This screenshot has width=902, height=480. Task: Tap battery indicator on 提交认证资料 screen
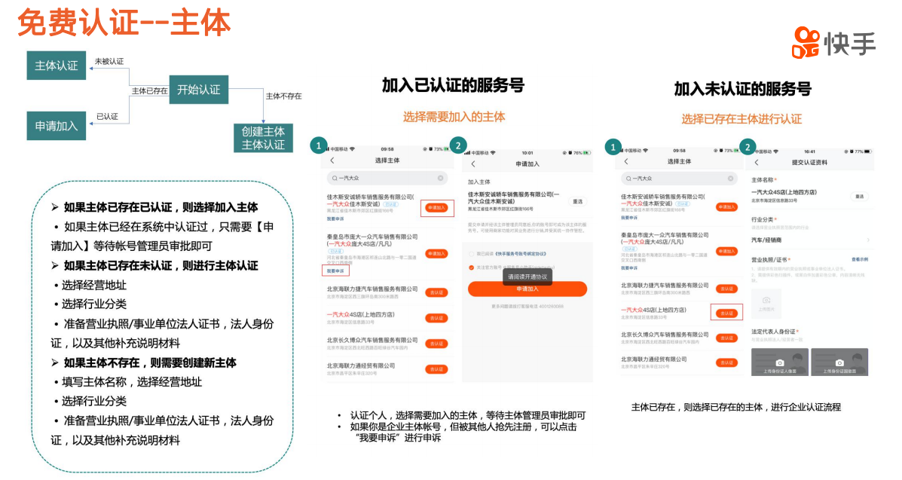pos(868,151)
